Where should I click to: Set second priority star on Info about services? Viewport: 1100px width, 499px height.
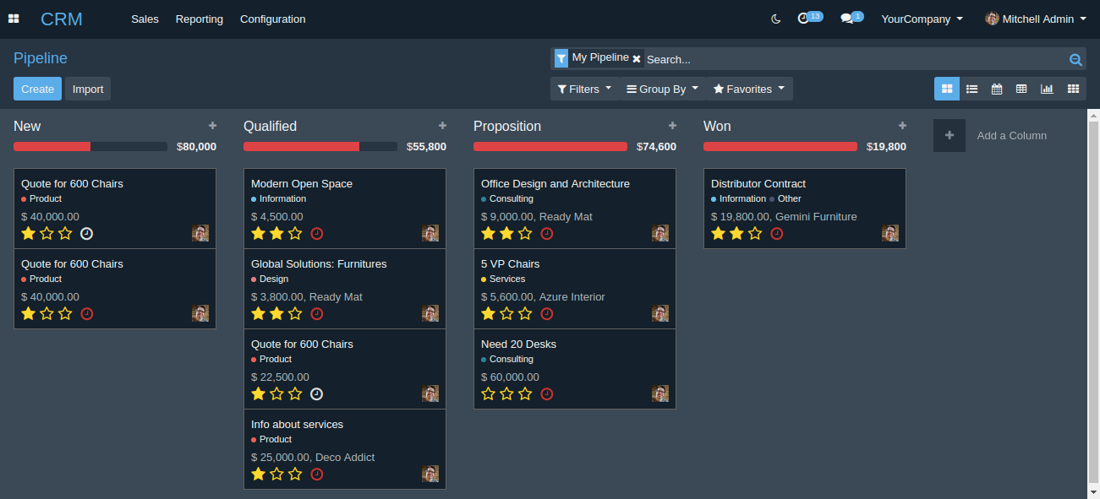click(x=276, y=474)
